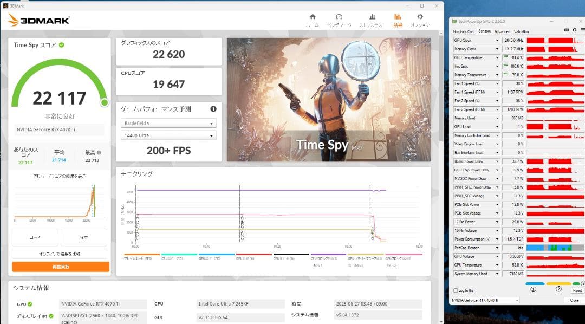This screenshot has width=585, height=324.
Task: Switch to the Graphics Card tab
Action: (x=464, y=31)
